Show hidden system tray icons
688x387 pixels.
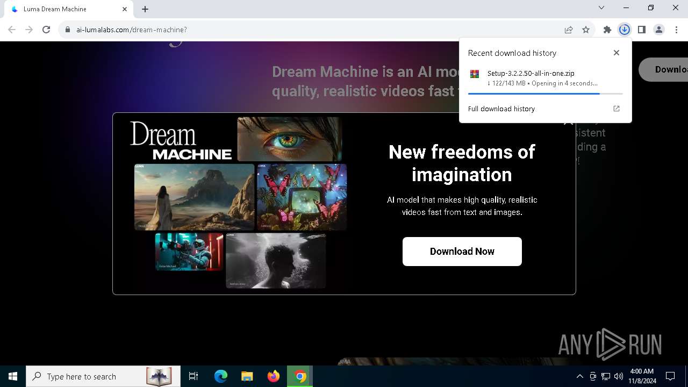coord(580,376)
